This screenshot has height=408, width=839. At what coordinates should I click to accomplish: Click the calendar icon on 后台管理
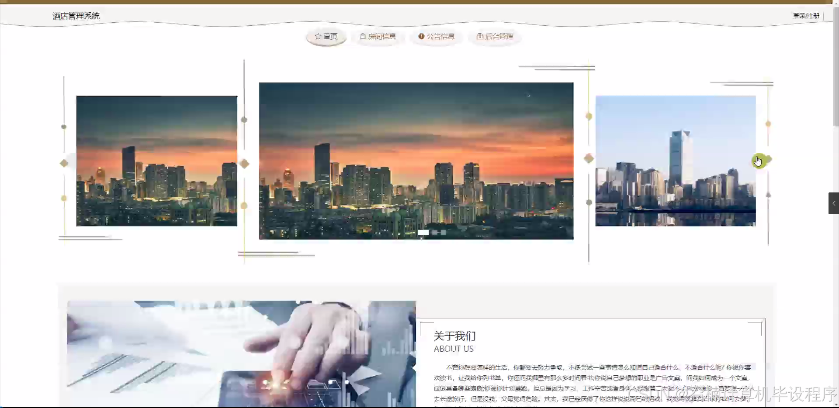pyautogui.click(x=480, y=37)
